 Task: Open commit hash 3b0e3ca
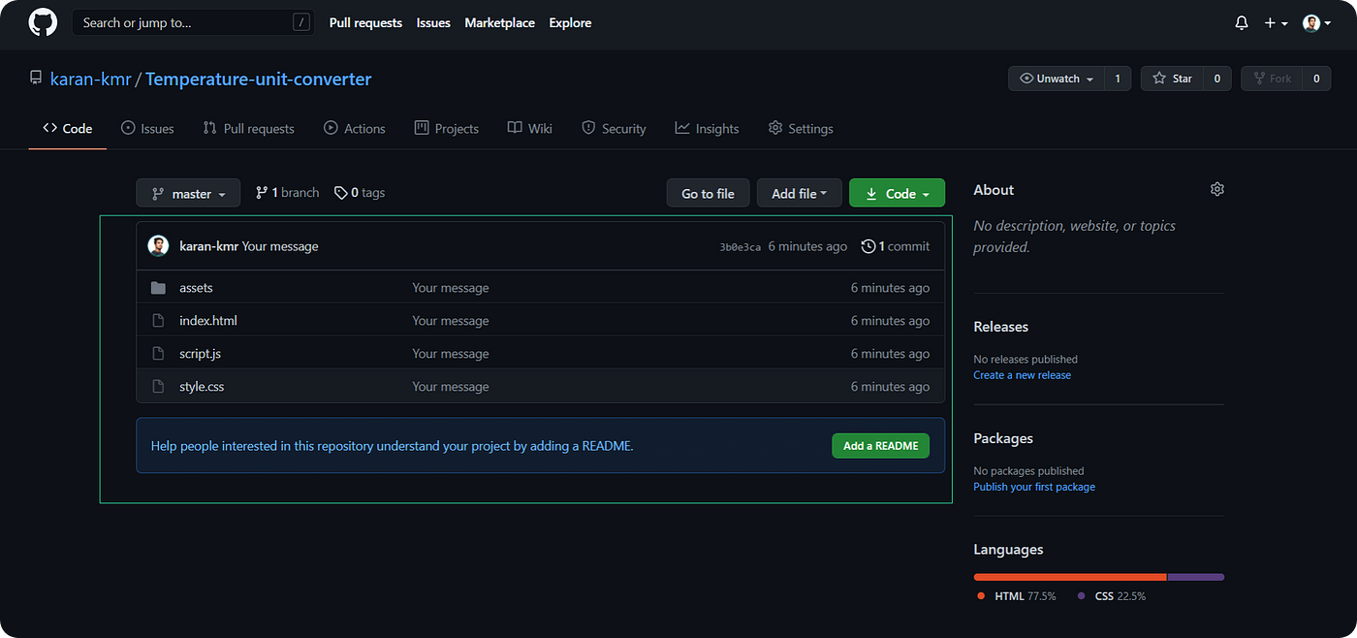click(741, 247)
